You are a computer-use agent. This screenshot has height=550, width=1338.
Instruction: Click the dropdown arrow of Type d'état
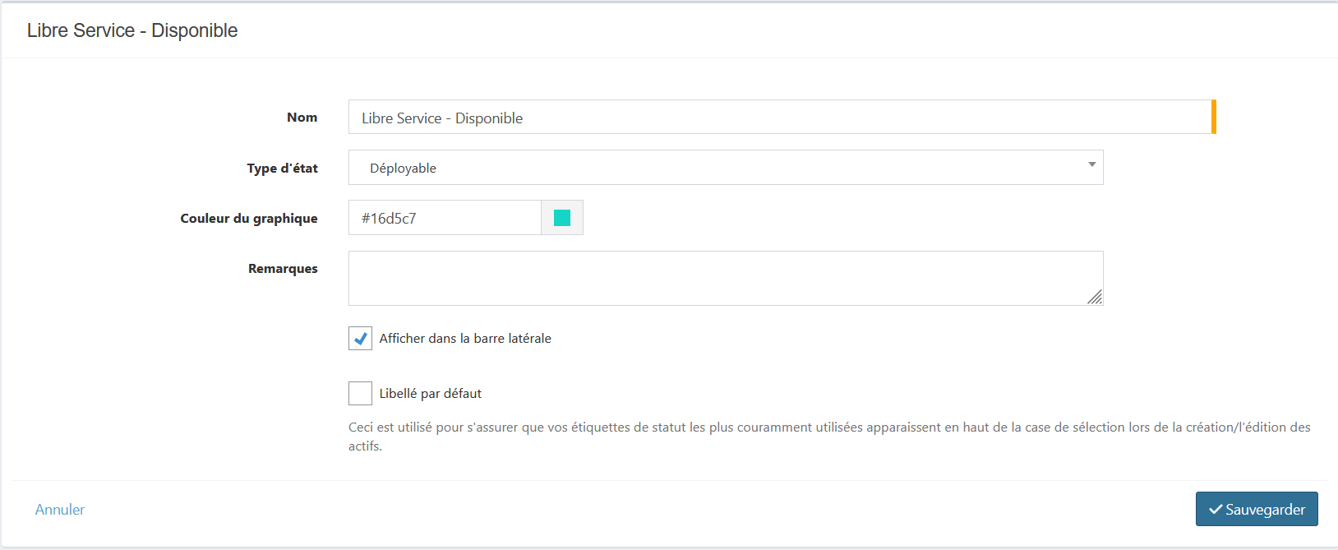[1091, 165]
